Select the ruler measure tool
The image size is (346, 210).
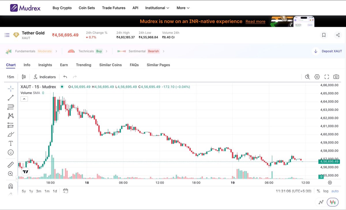pyautogui.click(x=11, y=165)
